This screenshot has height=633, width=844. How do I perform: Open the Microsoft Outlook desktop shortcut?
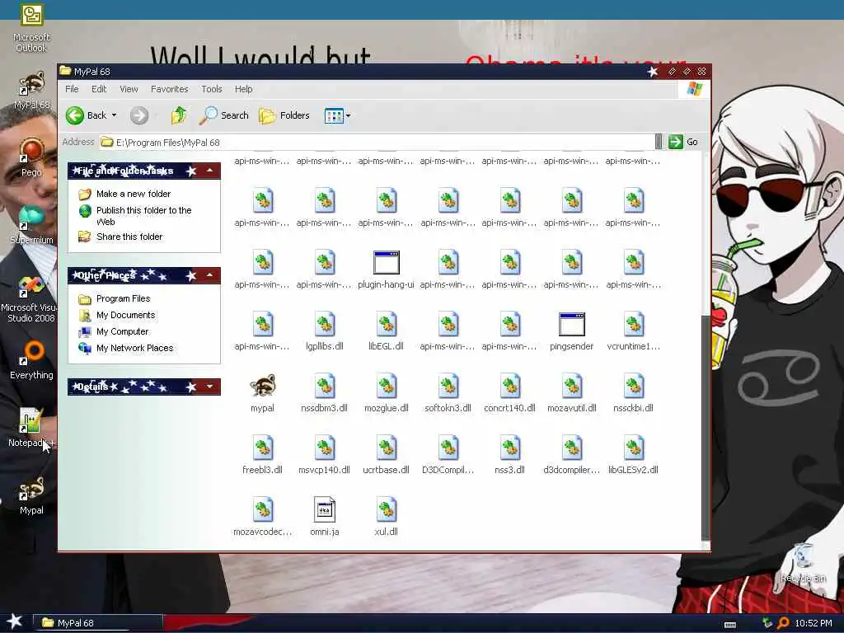point(31,28)
